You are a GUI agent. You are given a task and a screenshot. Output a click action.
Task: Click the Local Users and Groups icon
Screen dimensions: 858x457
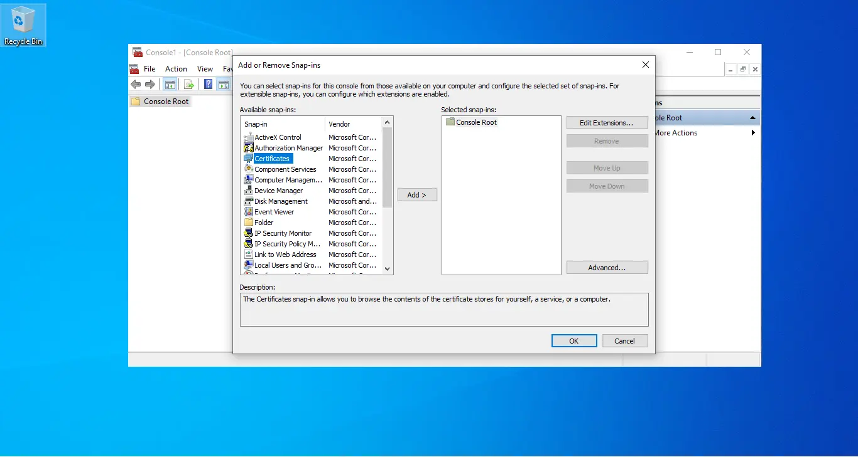249,265
